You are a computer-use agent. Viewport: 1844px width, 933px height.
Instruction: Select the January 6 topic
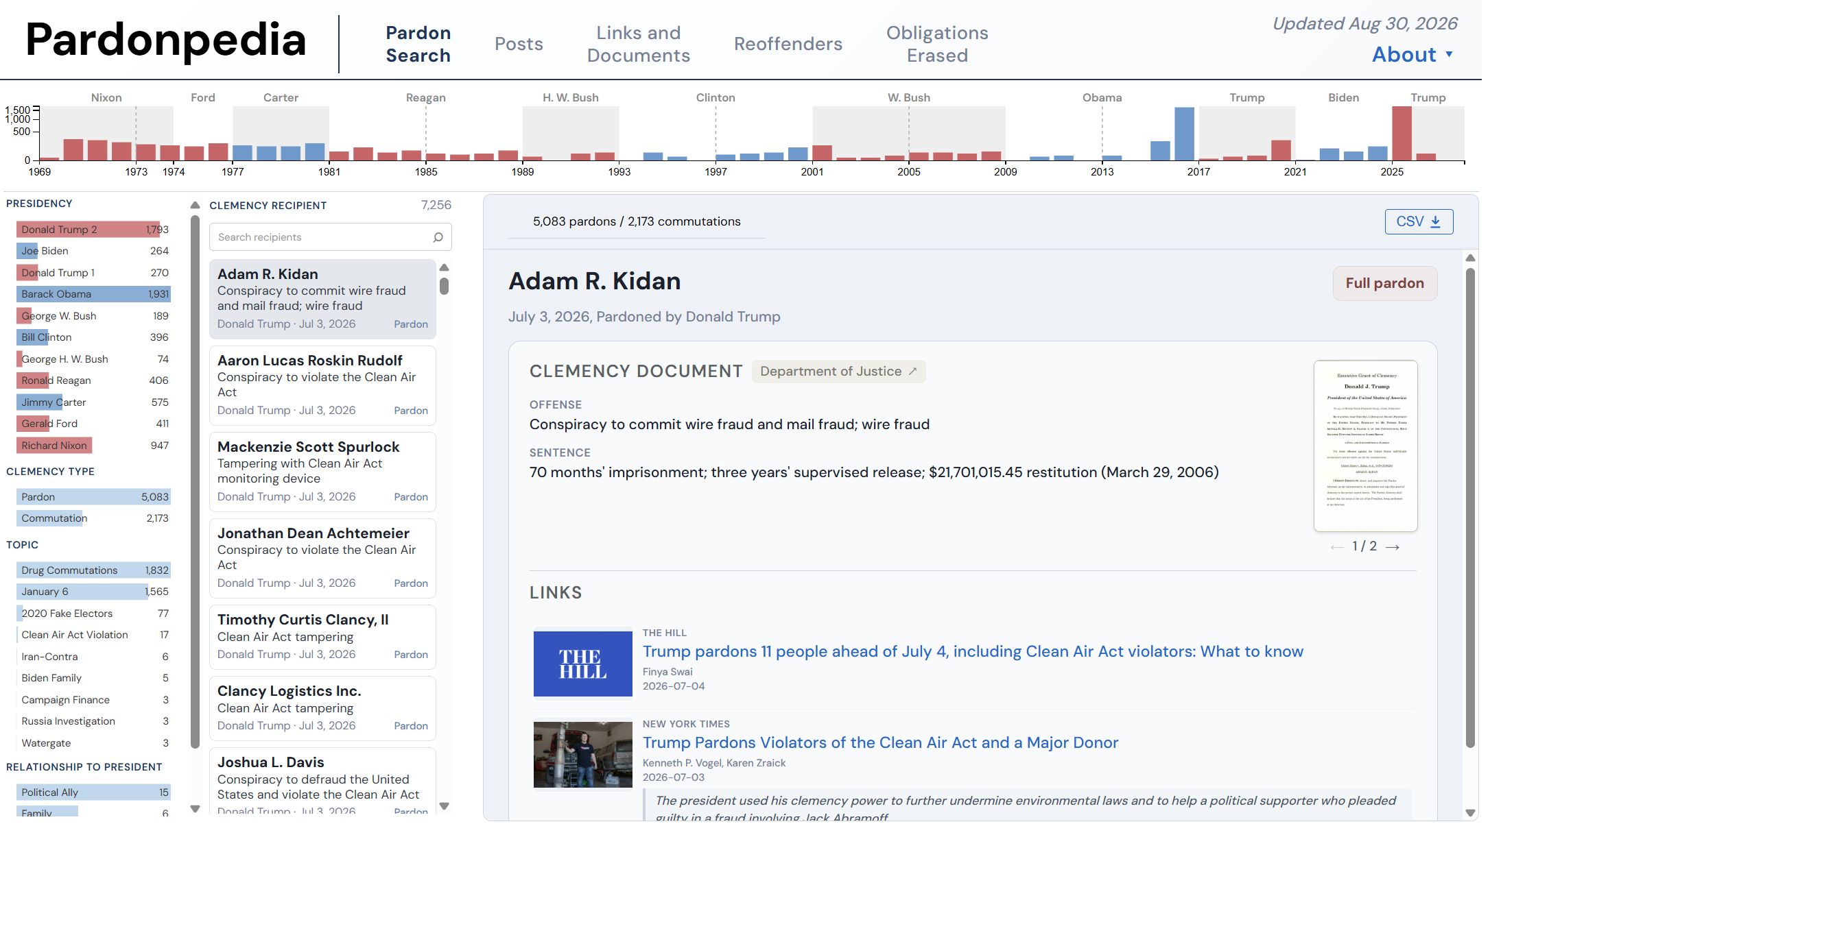pyautogui.click(x=93, y=592)
